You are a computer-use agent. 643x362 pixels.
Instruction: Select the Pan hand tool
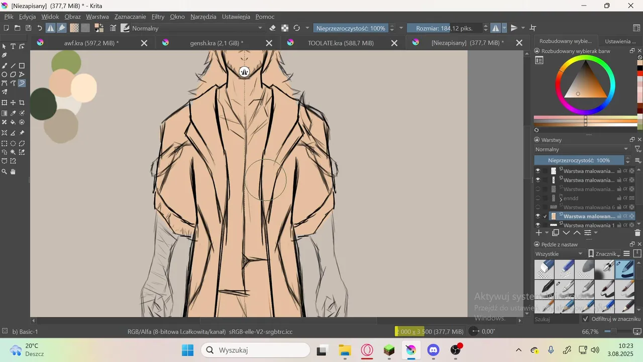coord(13,171)
